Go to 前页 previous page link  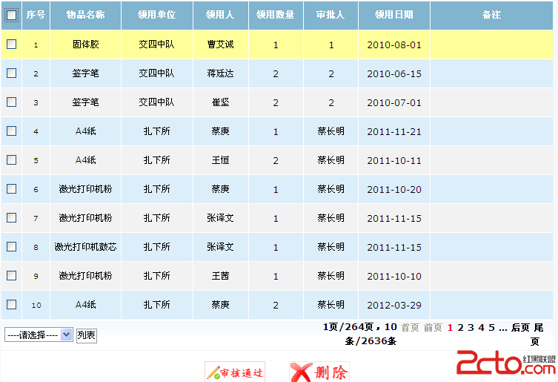pos(433,327)
